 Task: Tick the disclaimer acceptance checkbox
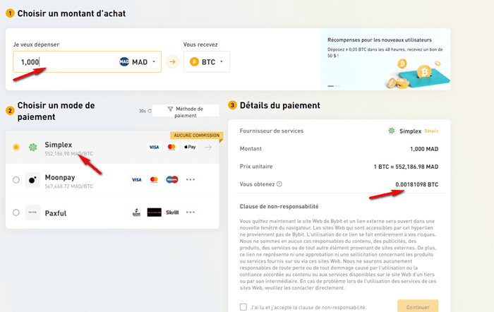tap(243, 307)
